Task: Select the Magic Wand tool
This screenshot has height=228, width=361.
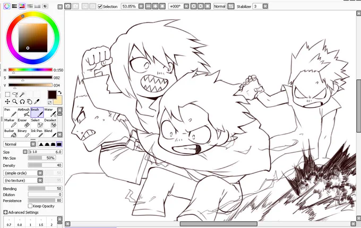Action: [x=22, y=94]
